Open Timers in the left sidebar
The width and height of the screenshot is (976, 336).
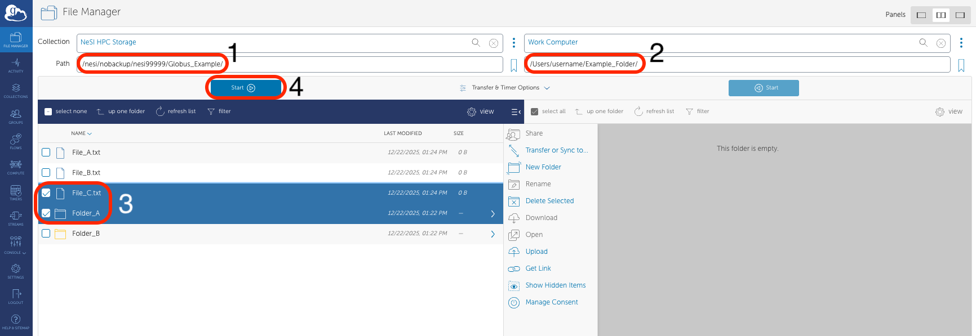pyautogui.click(x=16, y=192)
